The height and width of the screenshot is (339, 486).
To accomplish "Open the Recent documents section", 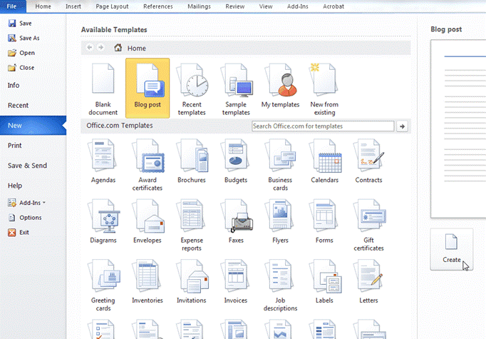I will [18, 106].
